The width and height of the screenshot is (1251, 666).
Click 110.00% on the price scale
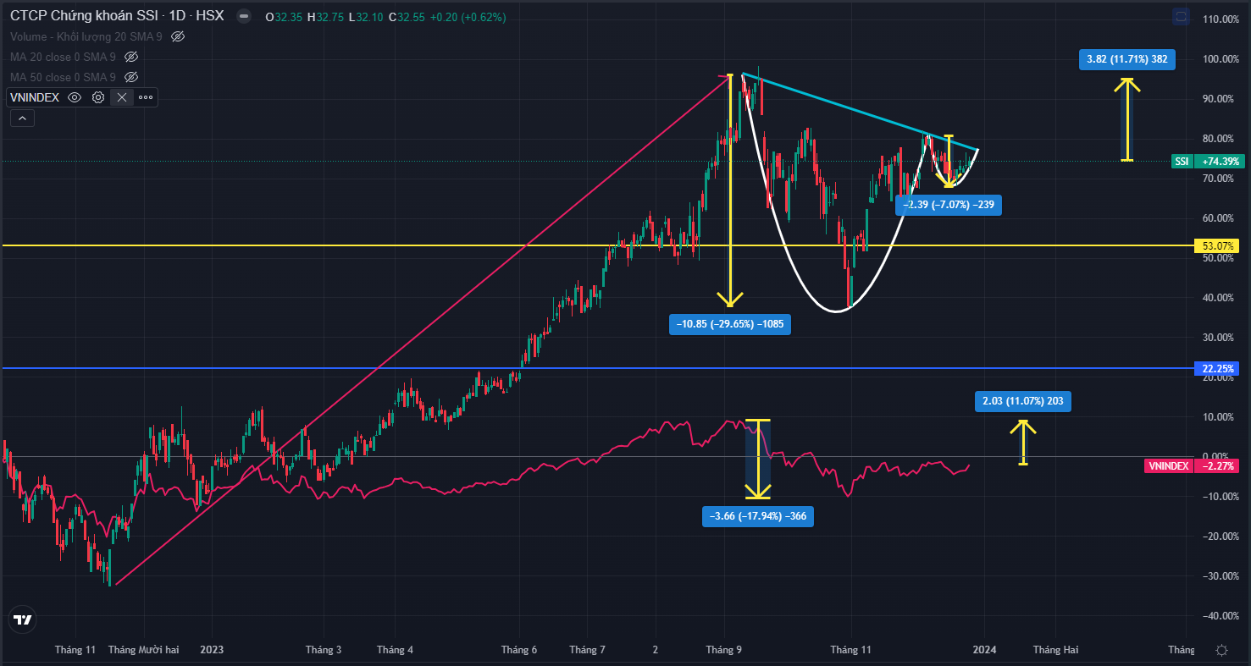point(1220,19)
